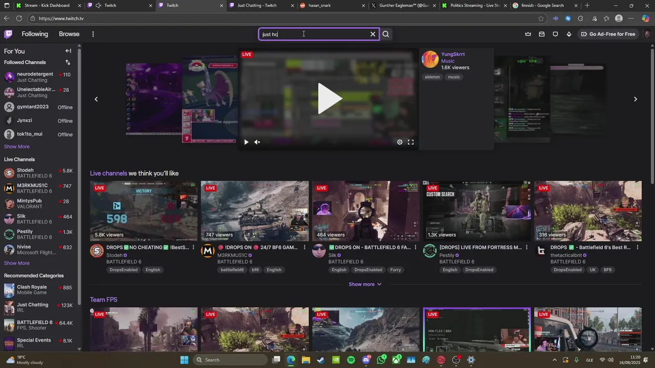Open the Prime Loot crown icon

(528, 34)
